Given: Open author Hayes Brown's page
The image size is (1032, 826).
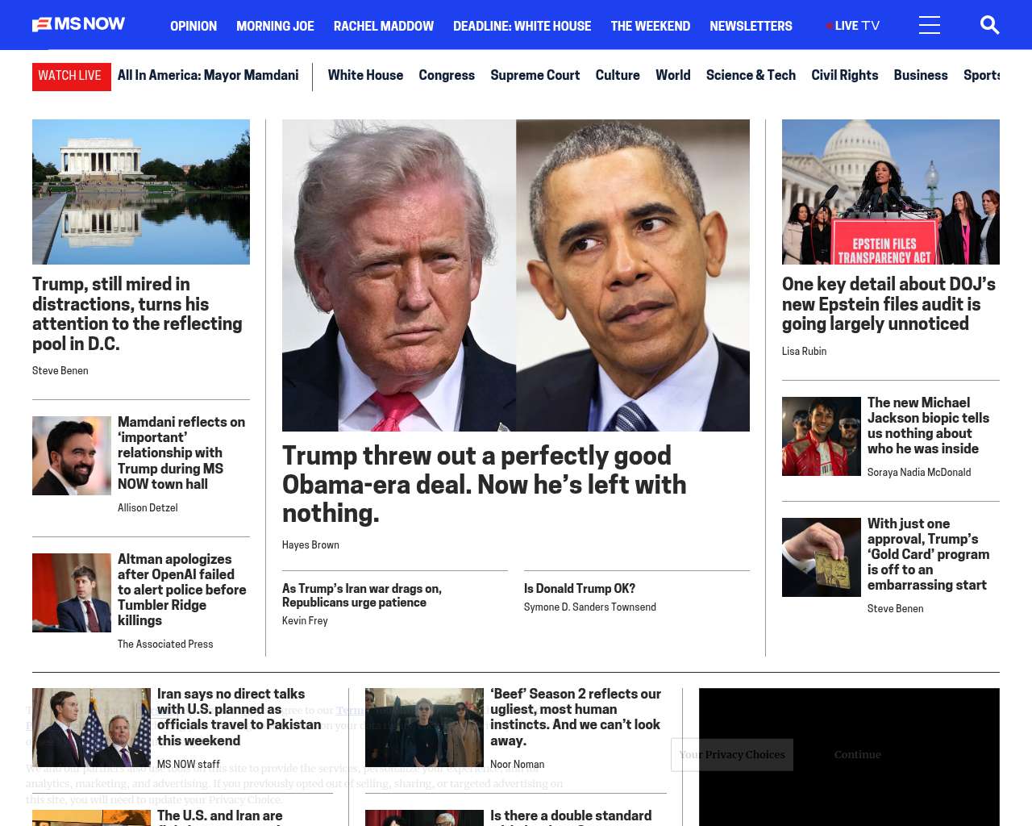Looking at the screenshot, I should point(310,545).
